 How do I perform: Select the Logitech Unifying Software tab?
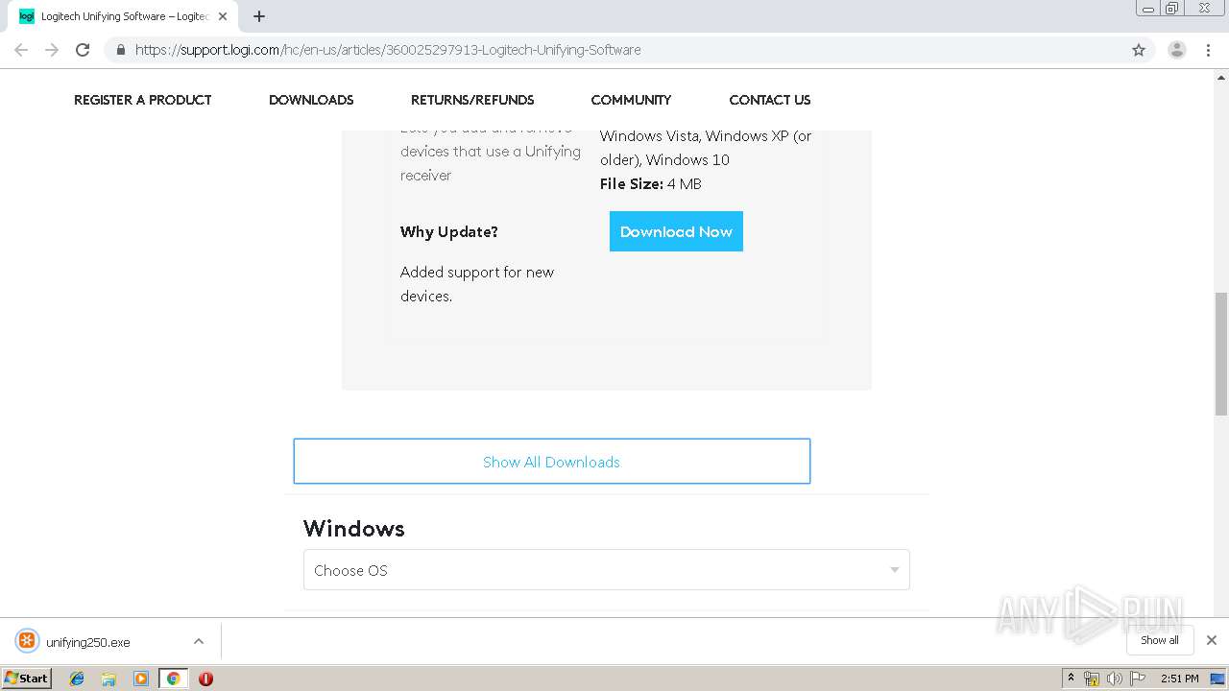(123, 16)
